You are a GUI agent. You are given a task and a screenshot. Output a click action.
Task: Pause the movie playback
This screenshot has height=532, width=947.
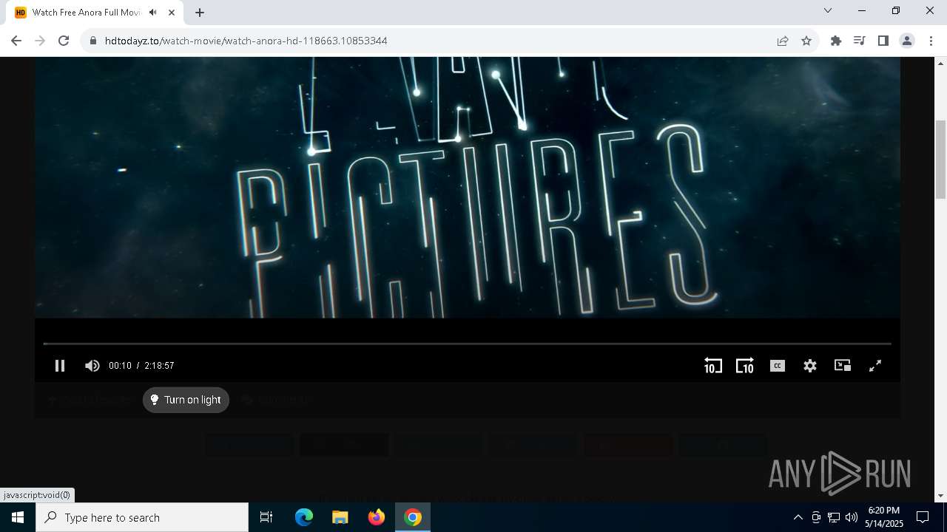[x=60, y=366]
